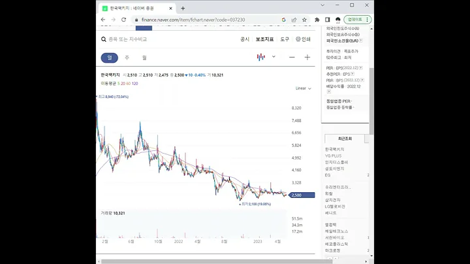This screenshot has height=264, width=470.
Task: Open the 보조지표 indicators menu
Action: (264, 39)
